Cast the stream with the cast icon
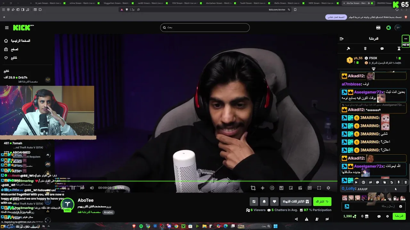 tap(300, 188)
